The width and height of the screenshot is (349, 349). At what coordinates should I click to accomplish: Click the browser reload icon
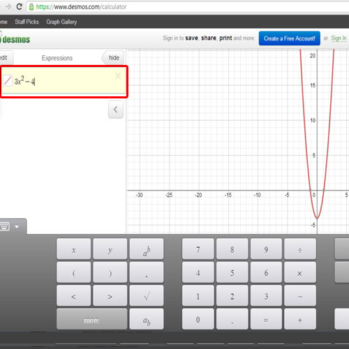[x=20, y=6]
